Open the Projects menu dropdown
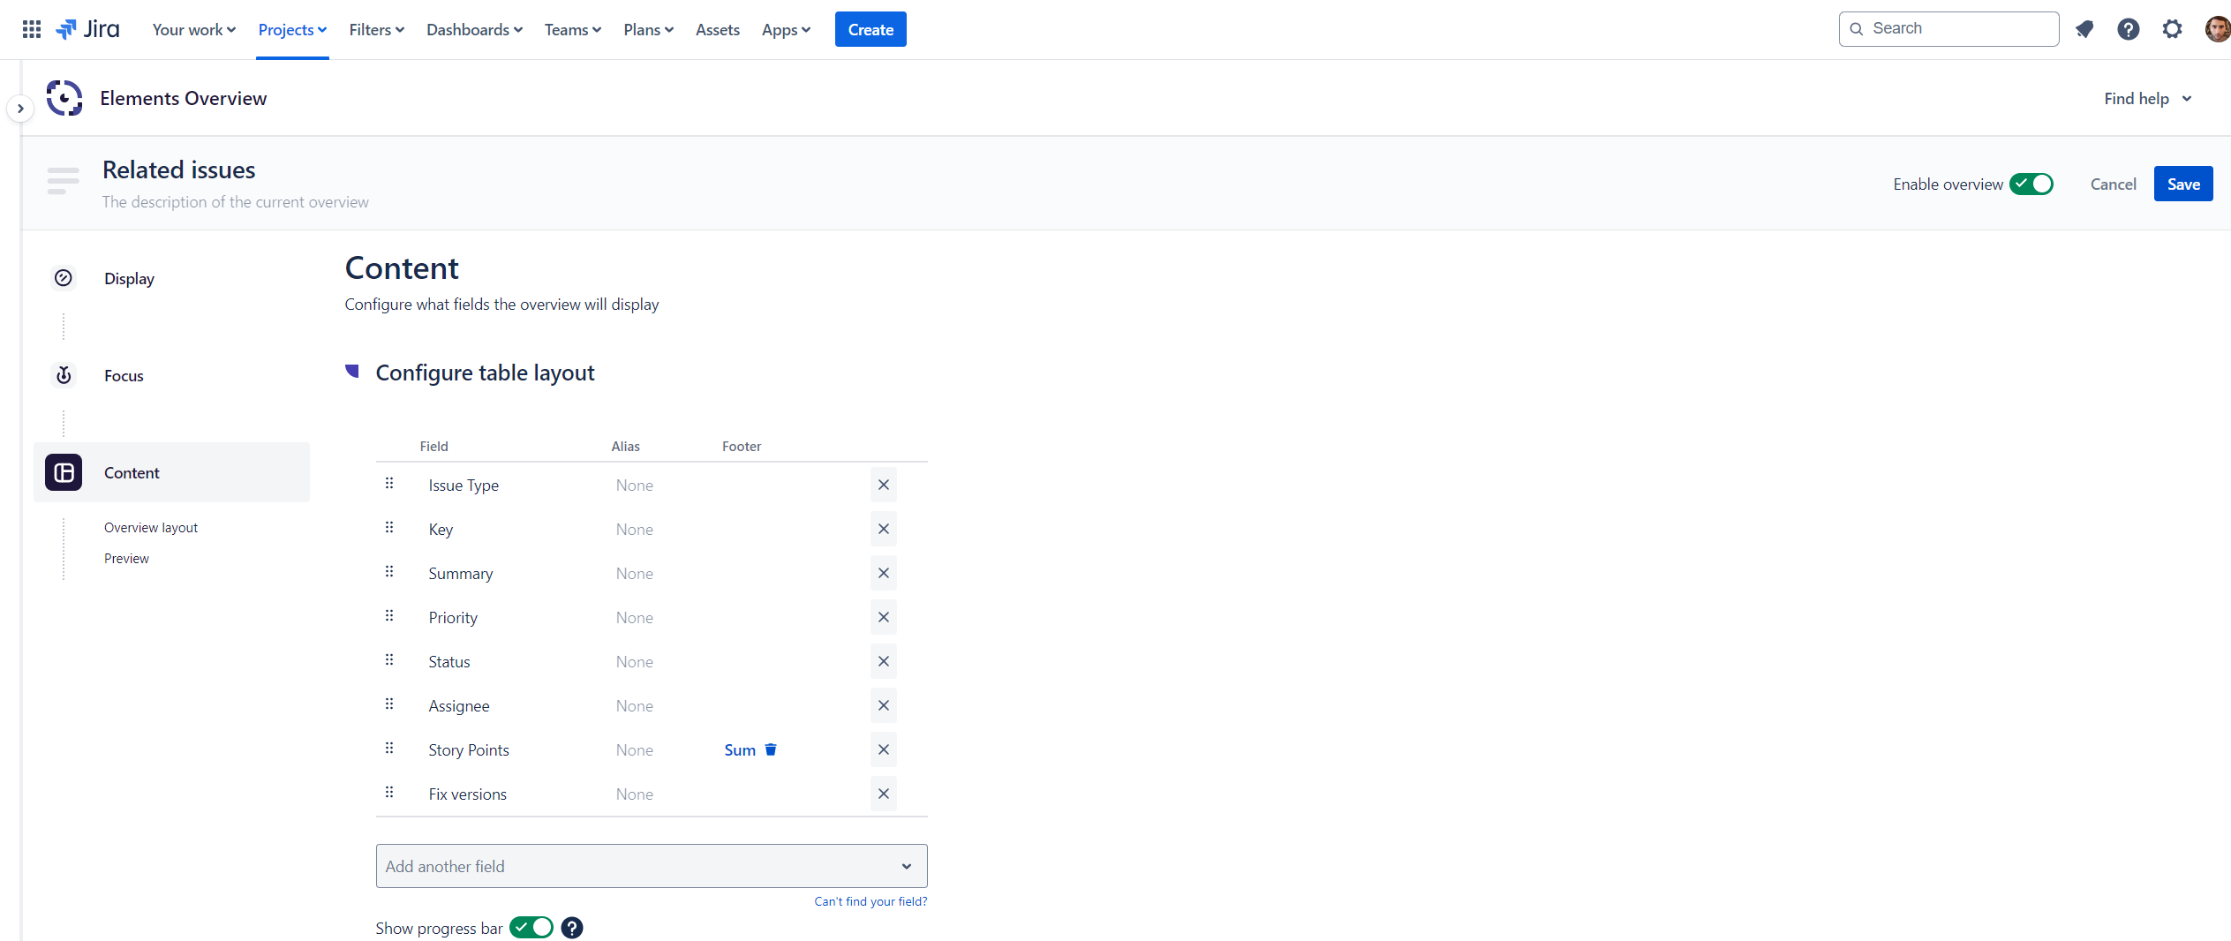The width and height of the screenshot is (2231, 941). tap(291, 28)
